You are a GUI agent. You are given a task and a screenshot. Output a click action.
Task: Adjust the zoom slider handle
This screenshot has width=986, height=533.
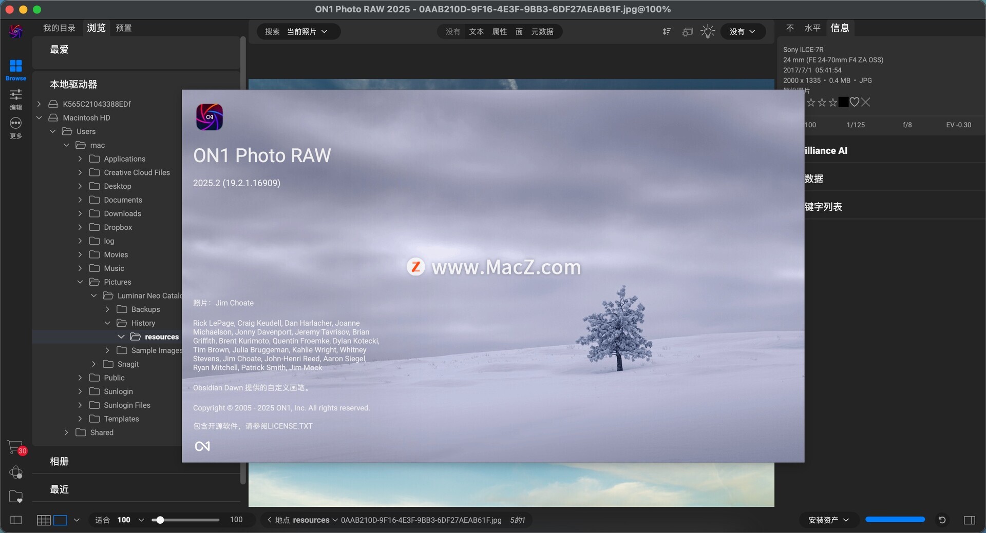(160, 520)
